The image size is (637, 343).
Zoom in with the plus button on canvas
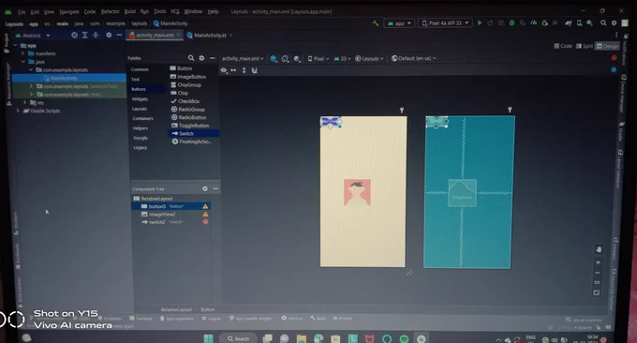tap(598, 262)
